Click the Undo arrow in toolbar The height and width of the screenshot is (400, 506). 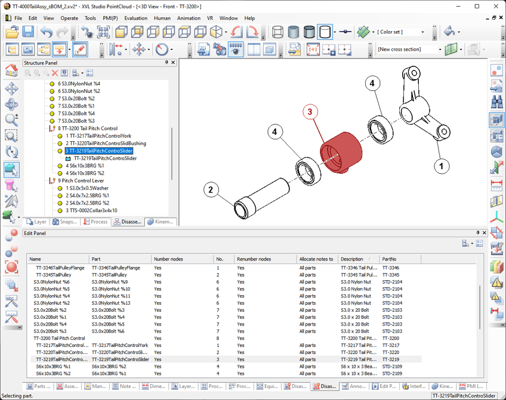pyautogui.click(x=47, y=32)
